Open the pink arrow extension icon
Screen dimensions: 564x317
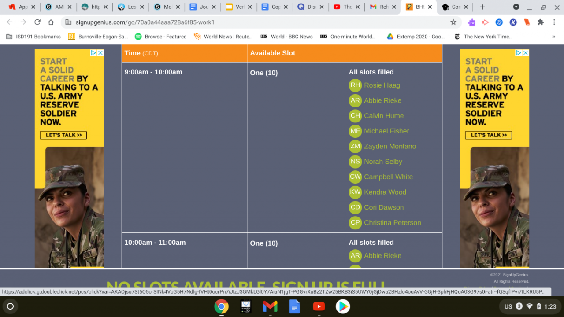[485, 22]
